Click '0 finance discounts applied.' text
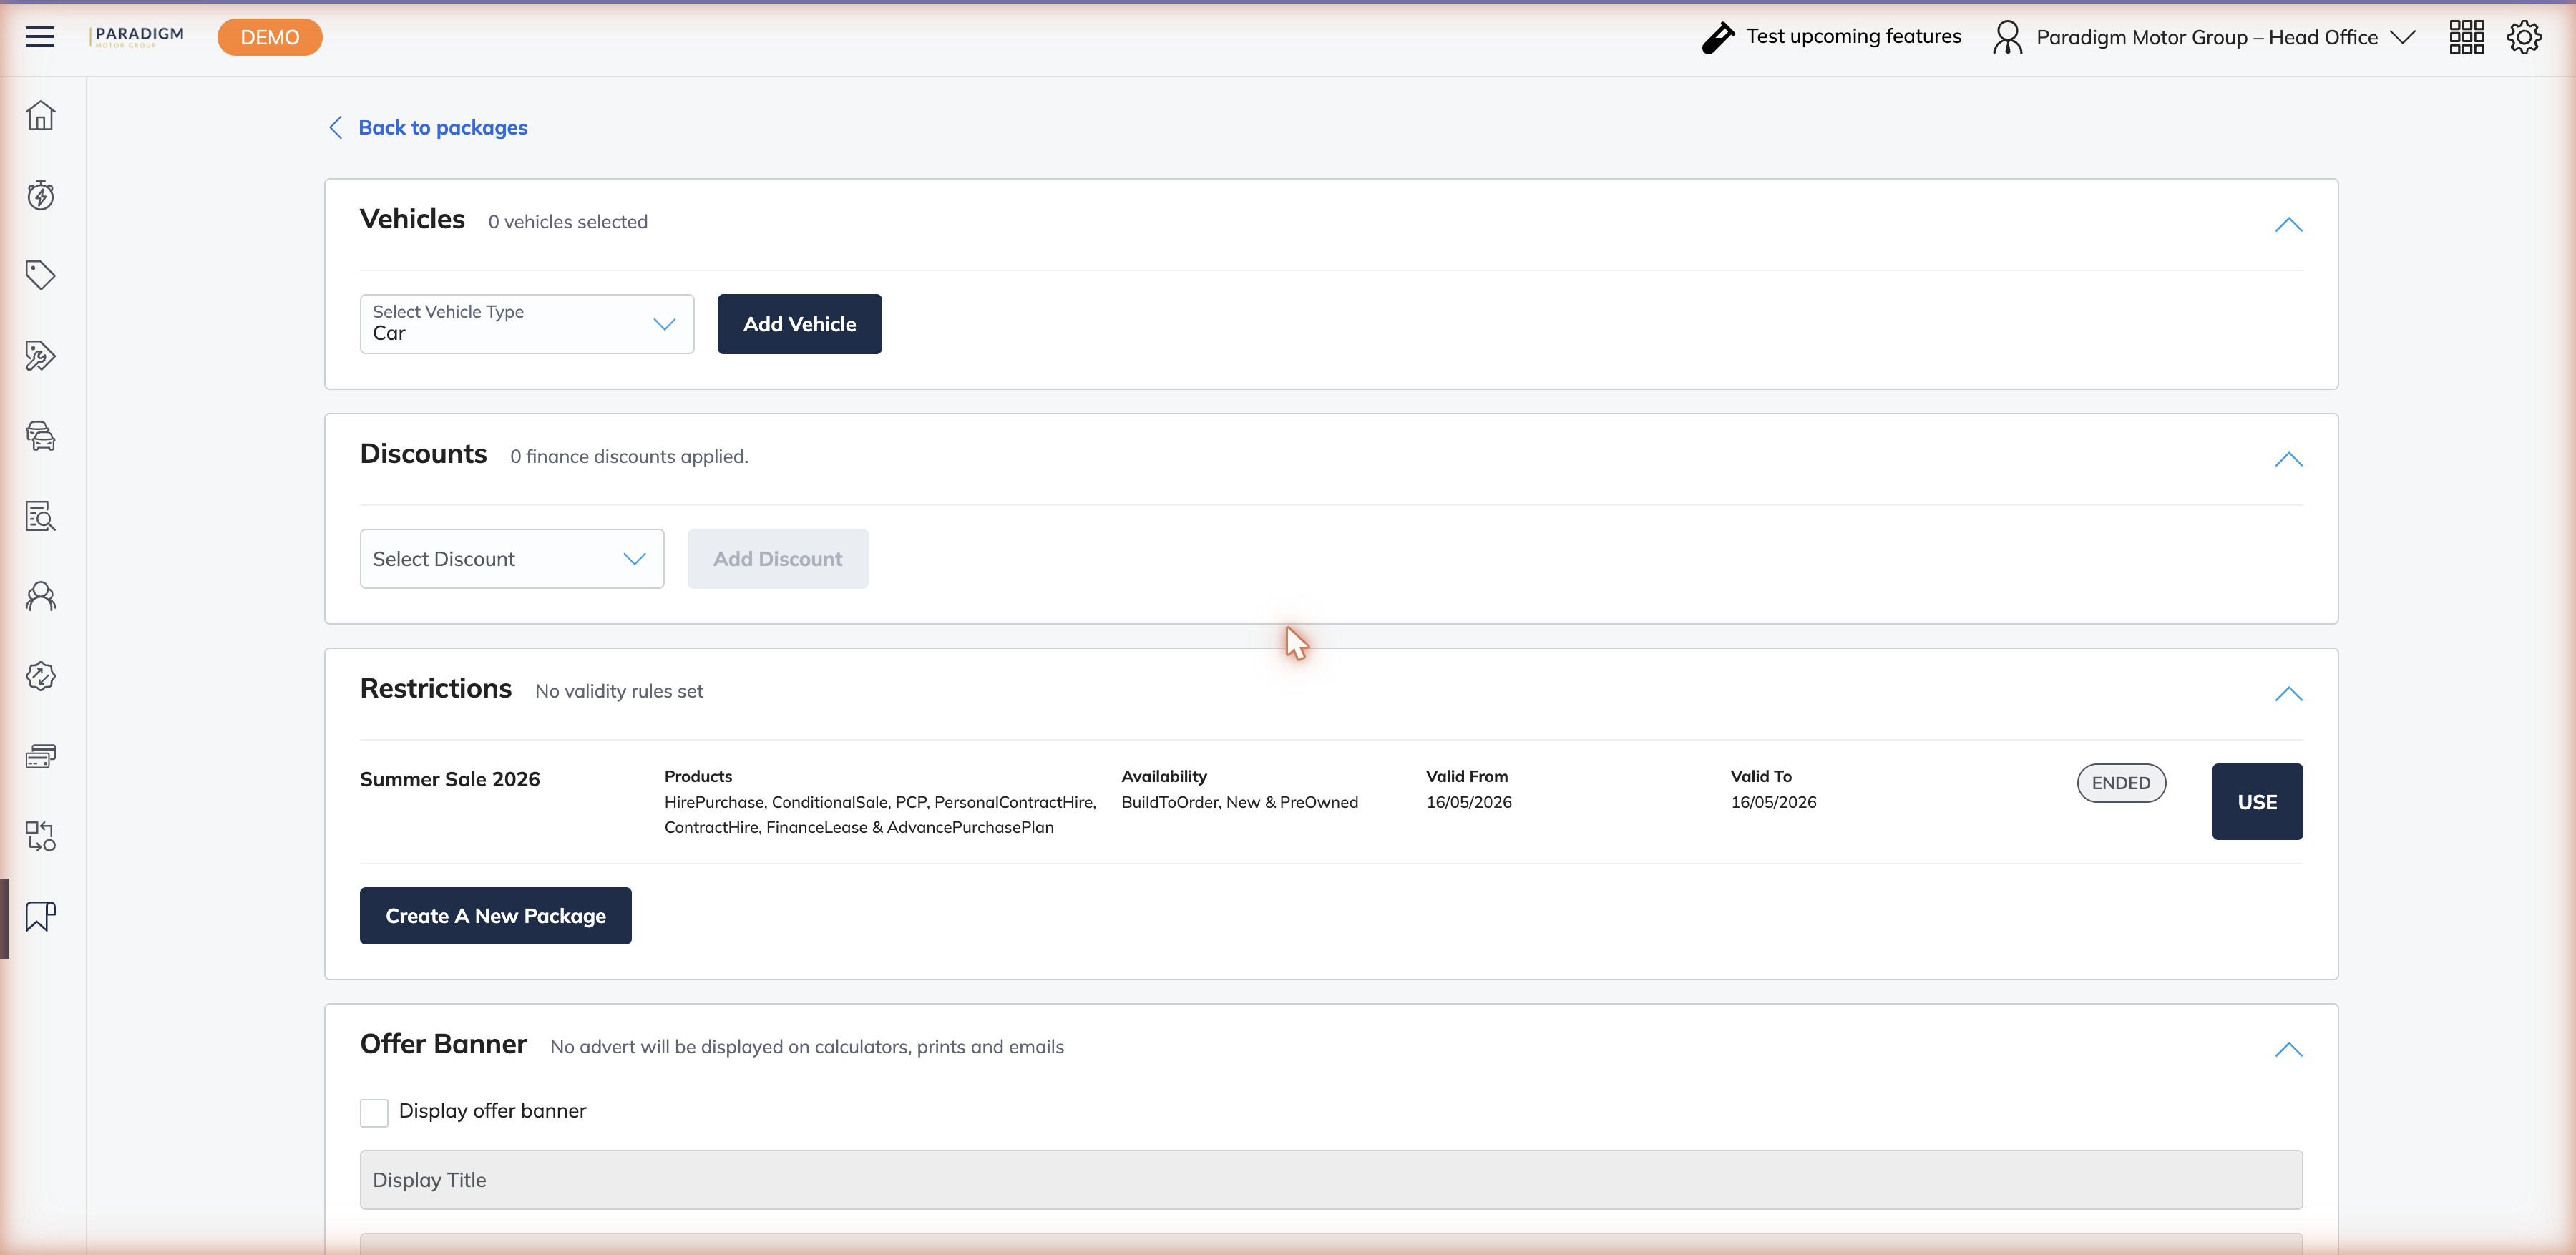 coord(629,457)
